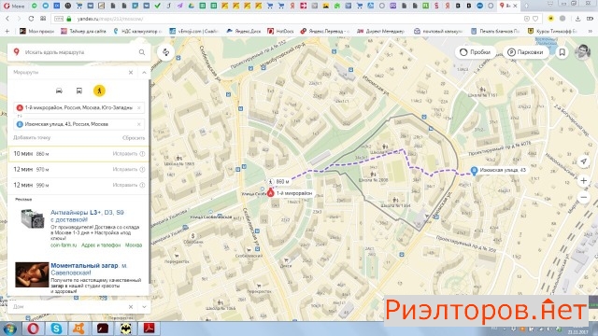
Task: Zoom out with the minus button
Action: (583, 197)
